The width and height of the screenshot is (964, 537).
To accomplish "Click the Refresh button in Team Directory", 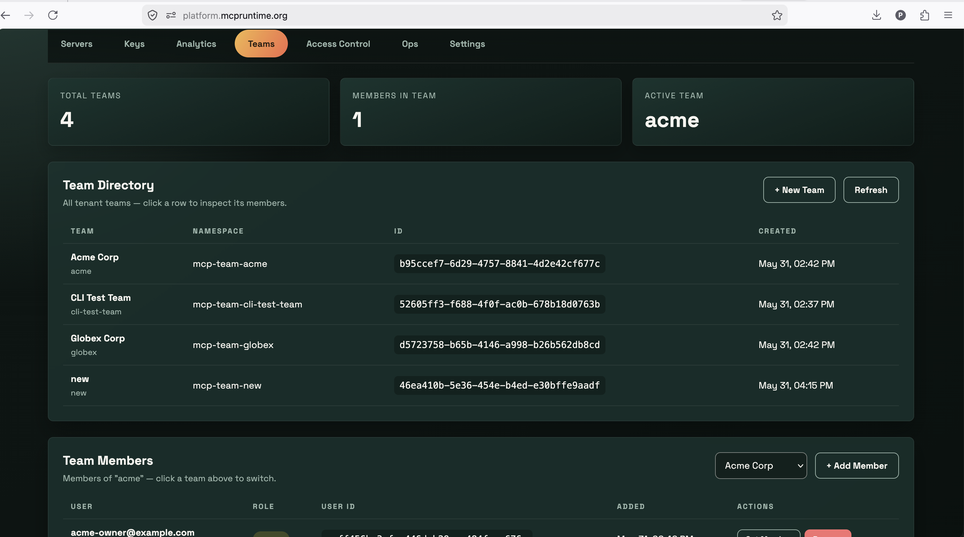I will [x=871, y=190].
